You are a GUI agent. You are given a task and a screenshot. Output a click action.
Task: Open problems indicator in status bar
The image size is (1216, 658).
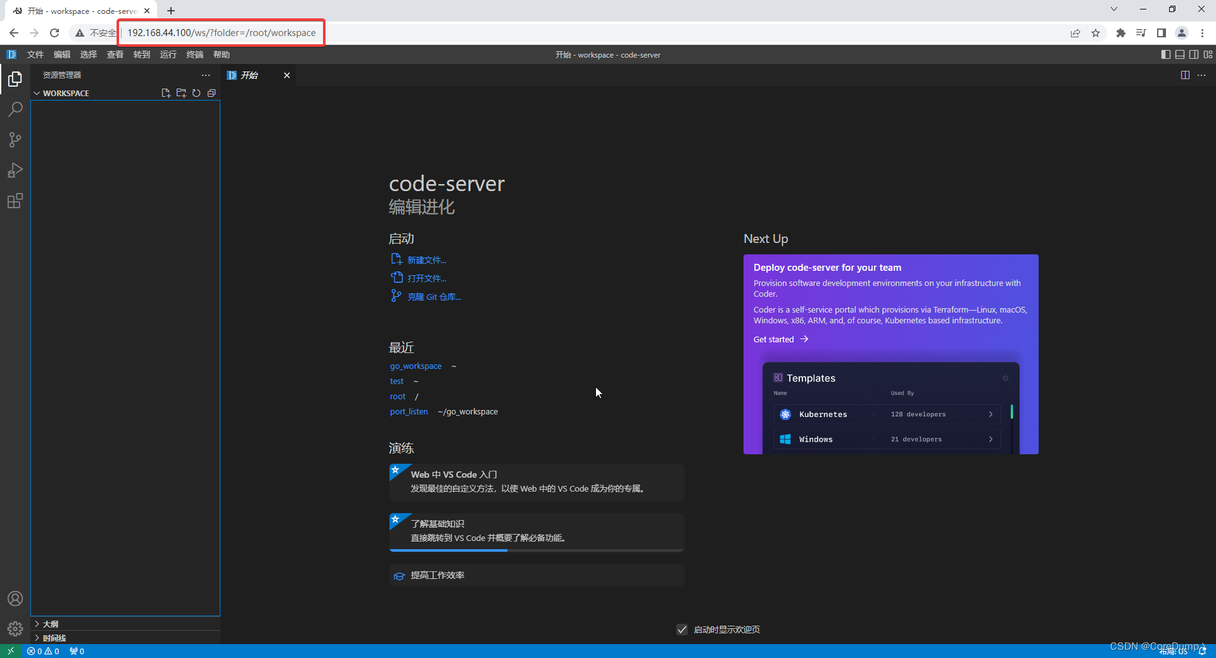tap(43, 651)
